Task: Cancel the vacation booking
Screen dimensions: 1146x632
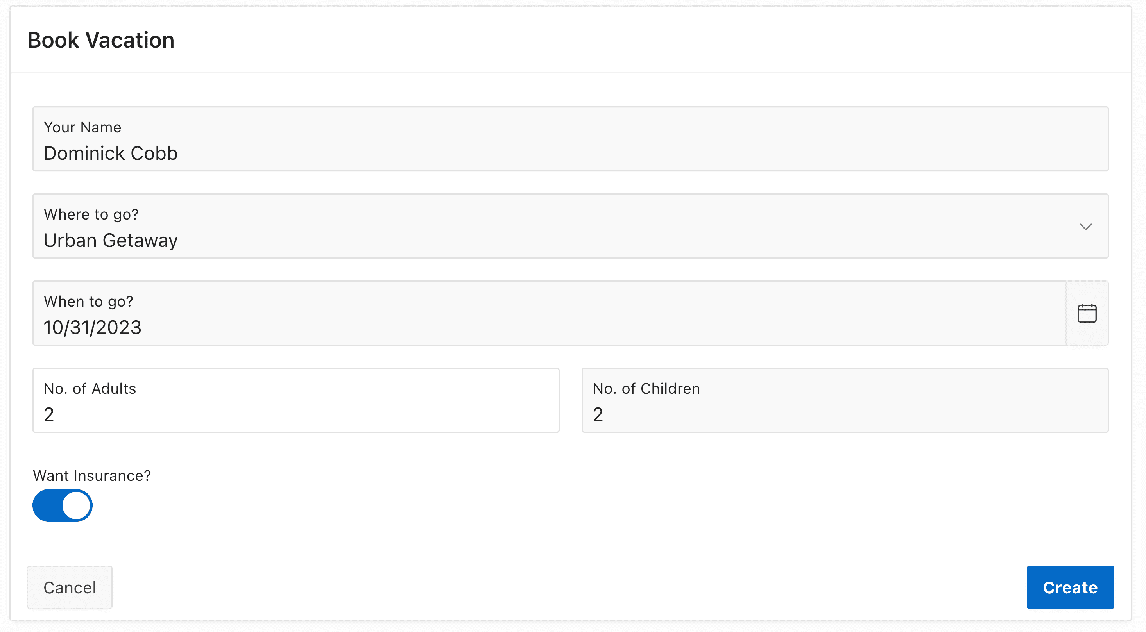Action: [70, 587]
